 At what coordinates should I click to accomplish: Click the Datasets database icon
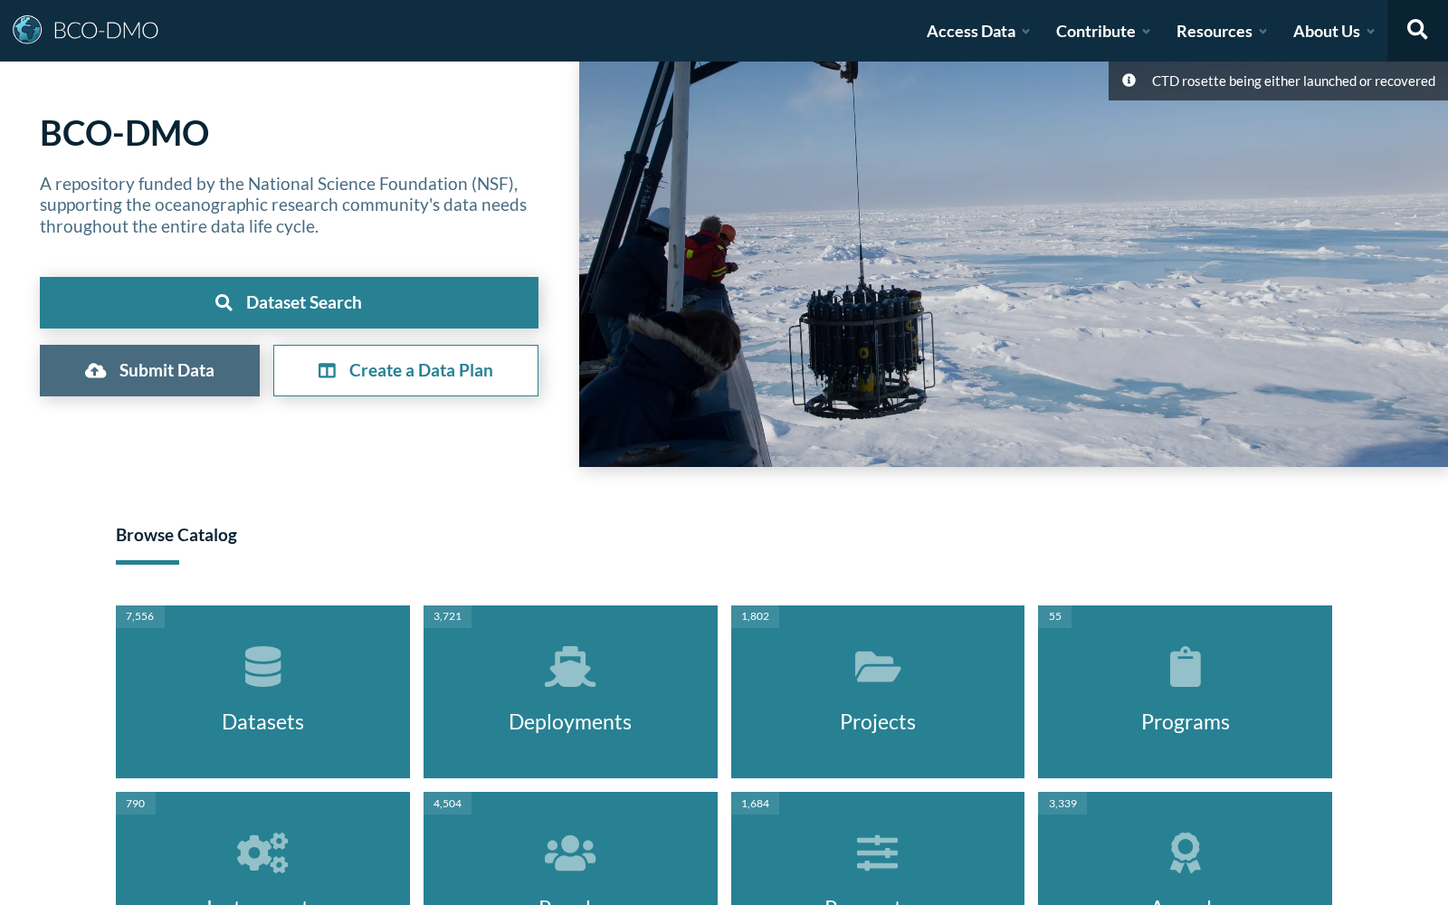262,667
